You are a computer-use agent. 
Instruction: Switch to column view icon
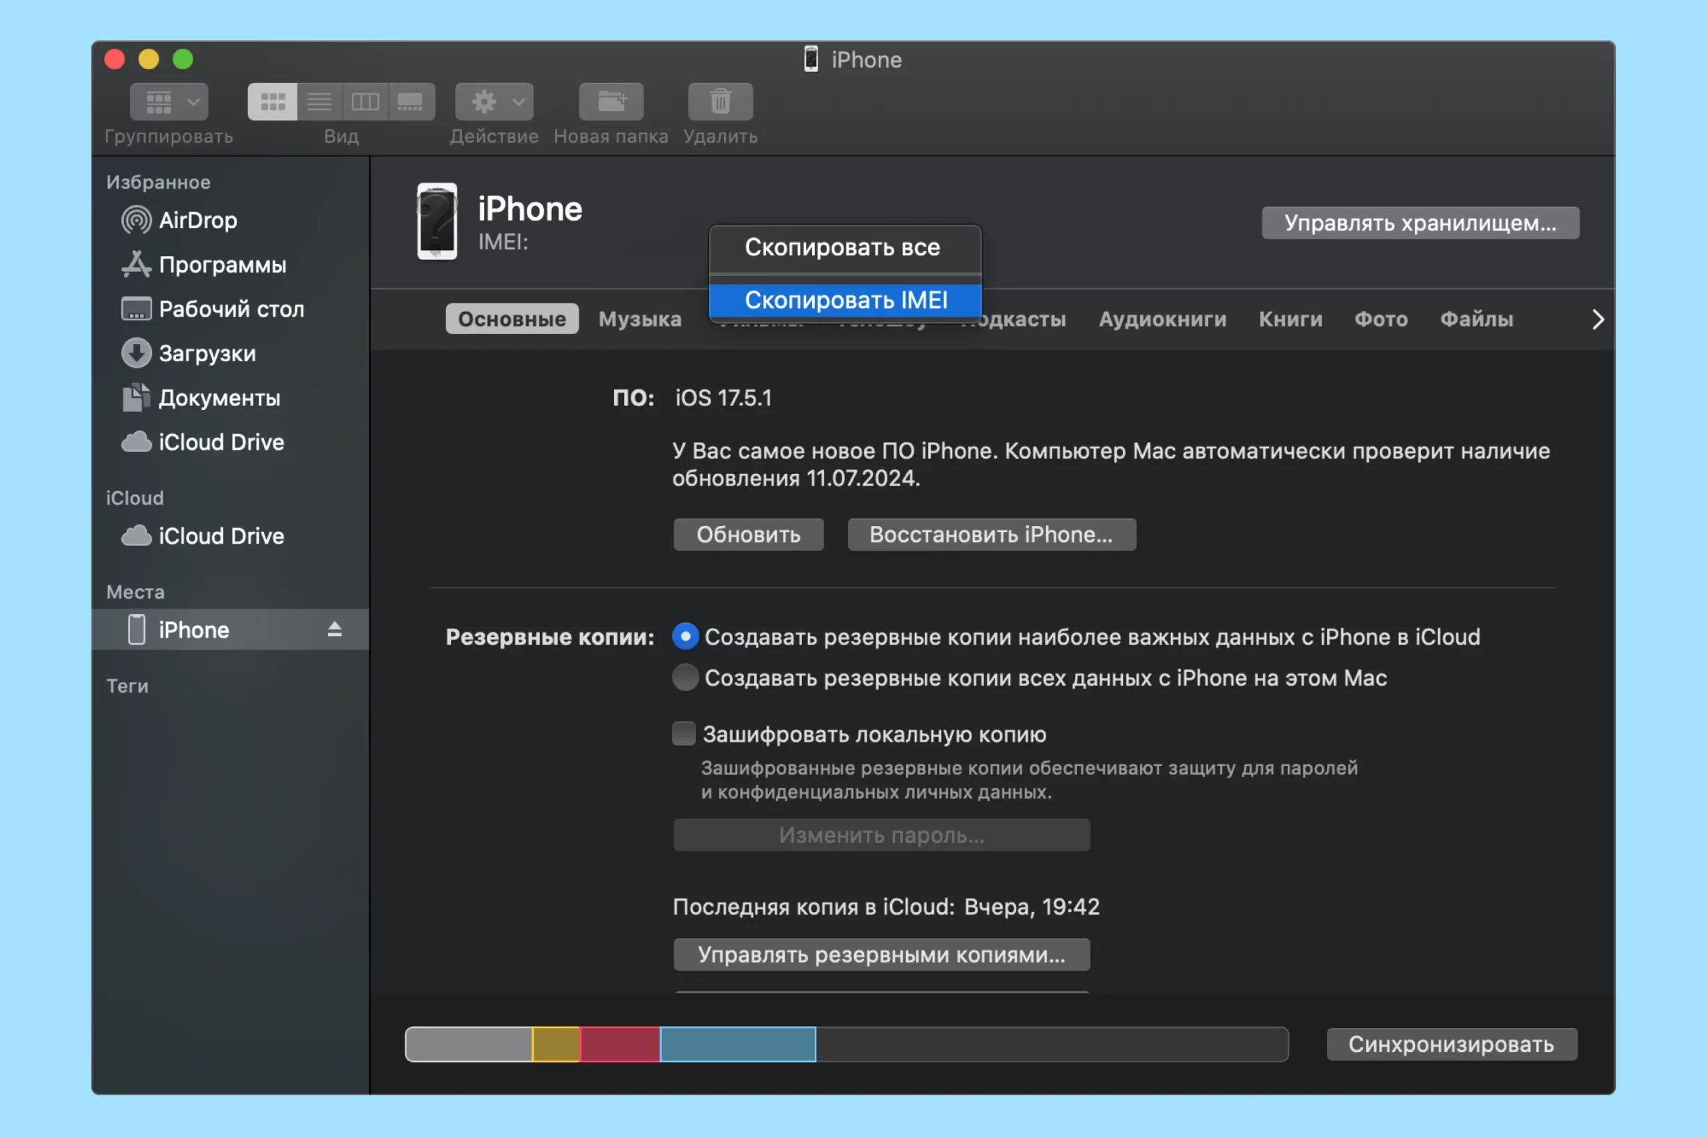pyautogui.click(x=365, y=101)
